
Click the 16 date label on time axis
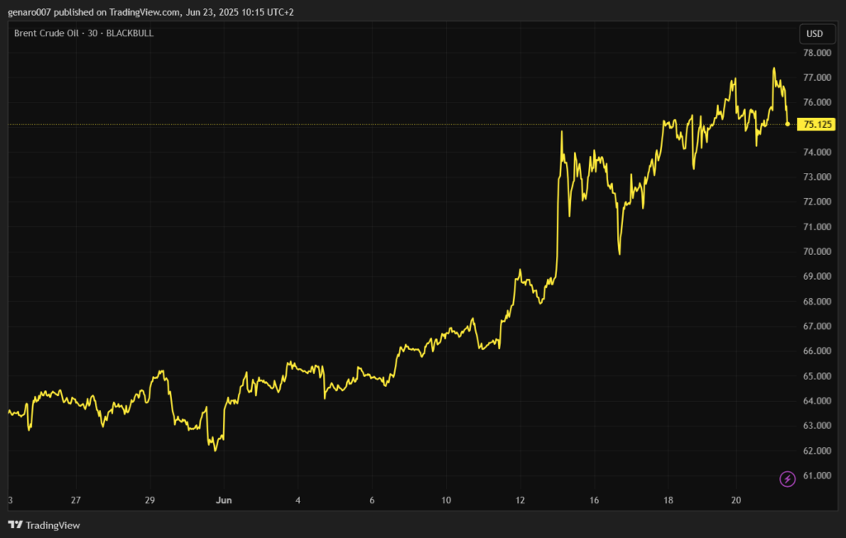click(594, 500)
